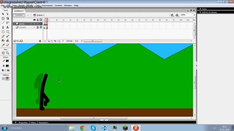Click the Modify Onion Markers icon
Image resolution: width=234 pixels, height=131 pixels.
coord(59,41)
